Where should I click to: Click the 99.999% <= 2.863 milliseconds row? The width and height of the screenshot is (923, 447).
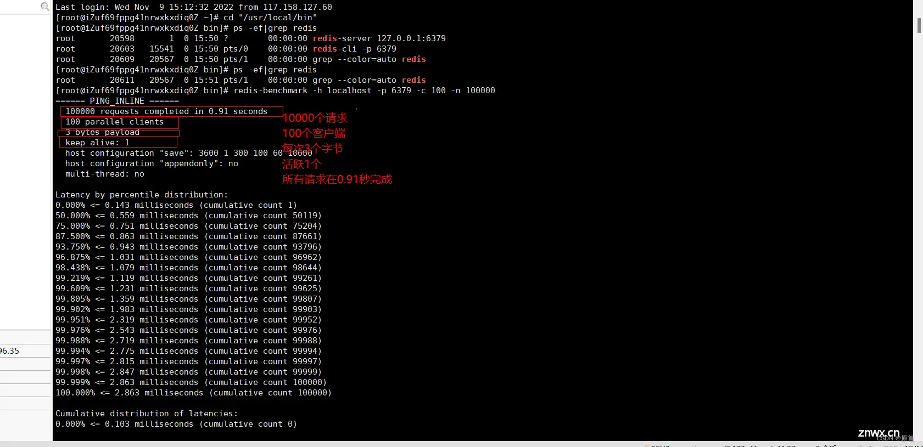(191, 382)
